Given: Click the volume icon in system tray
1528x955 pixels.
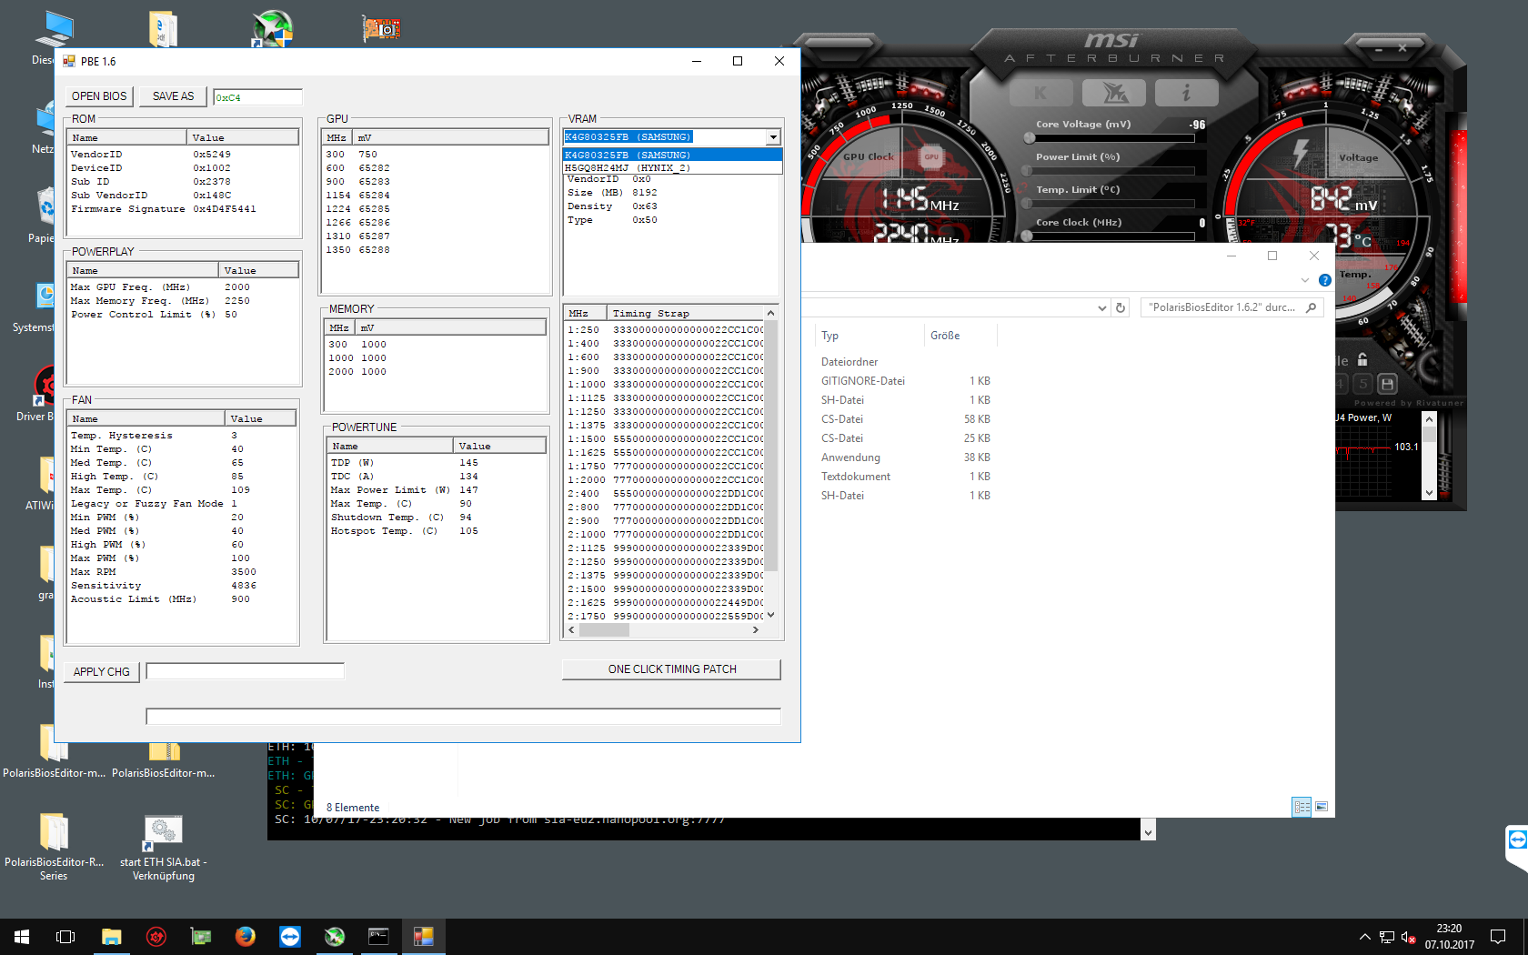Looking at the screenshot, I should point(1408,937).
